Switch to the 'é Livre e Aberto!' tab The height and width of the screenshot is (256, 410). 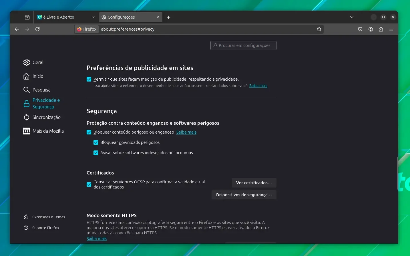click(66, 17)
